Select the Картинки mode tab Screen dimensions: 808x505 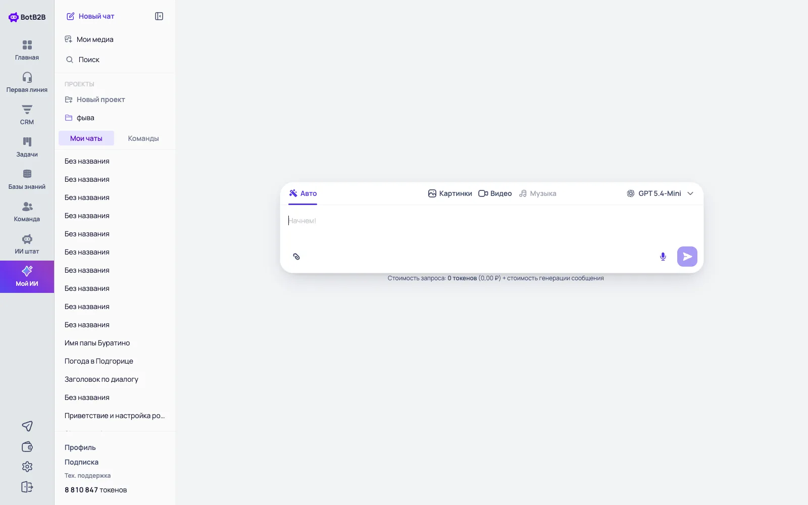tap(450, 193)
